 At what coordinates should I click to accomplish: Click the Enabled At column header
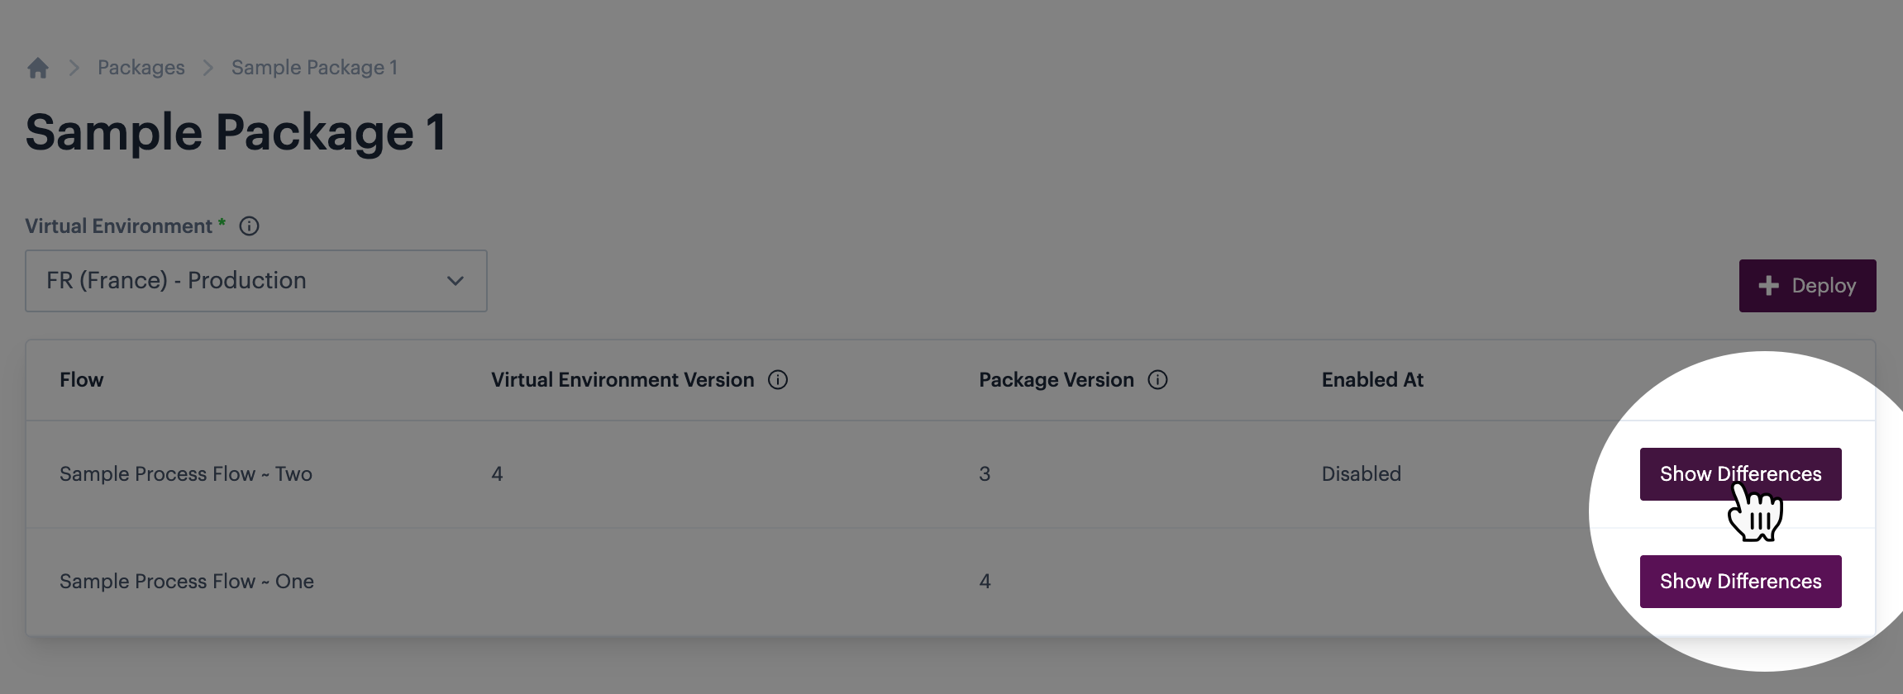[x=1372, y=380]
